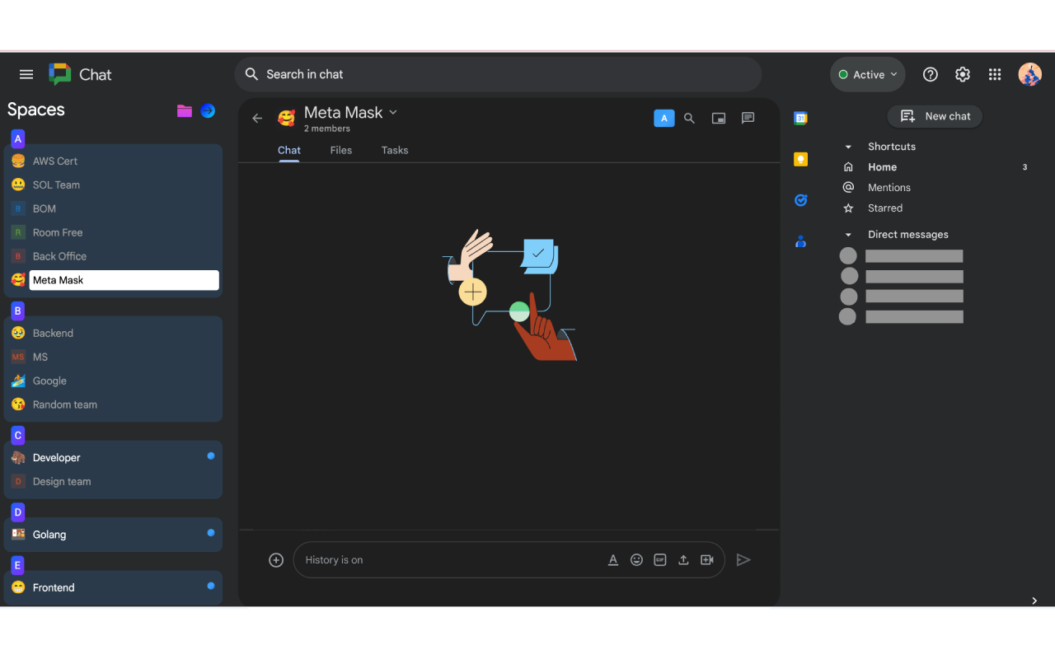1055x659 pixels.
Task: Open the Help question mark icon
Action: pos(931,74)
